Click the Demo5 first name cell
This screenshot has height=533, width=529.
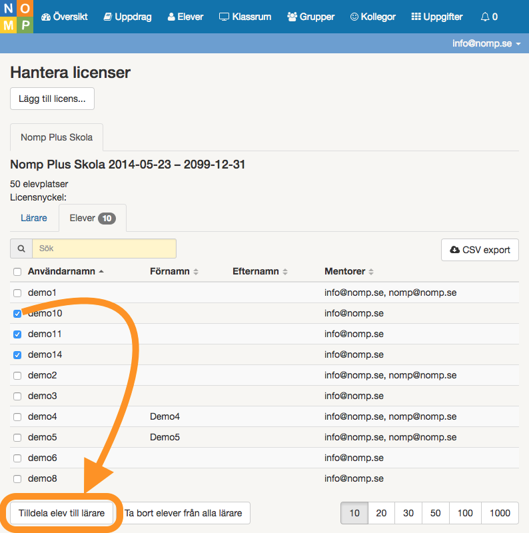[x=165, y=438]
